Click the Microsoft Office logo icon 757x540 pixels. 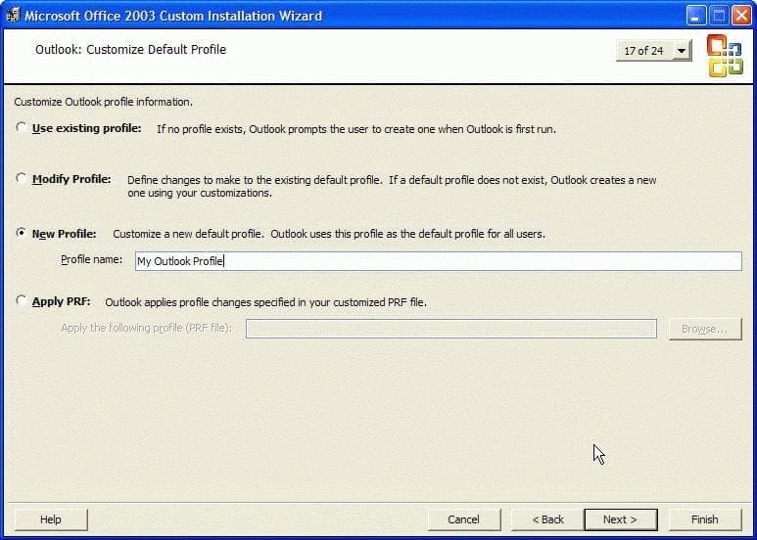725,56
